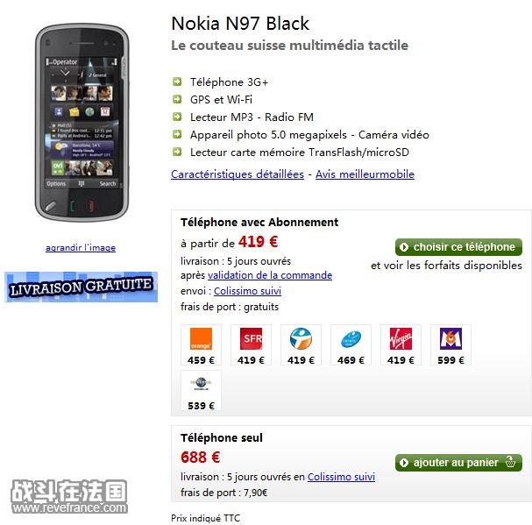Open Colissimo suivi link under envoi
Viewport: 532px width, 525px height.
[x=247, y=291]
